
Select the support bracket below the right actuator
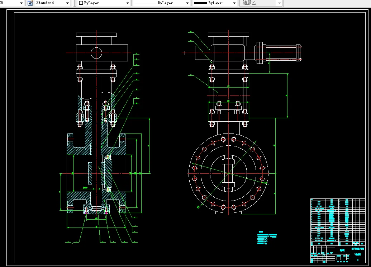point(228,93)
